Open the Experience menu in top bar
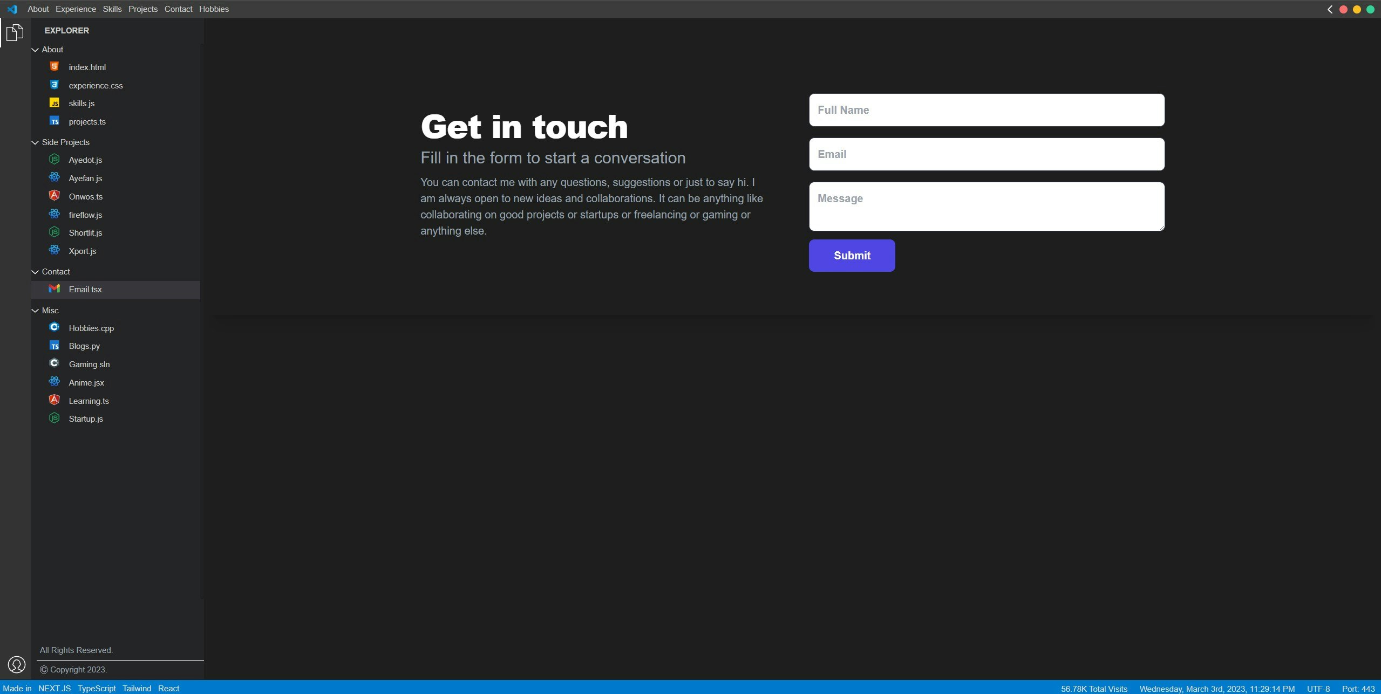 tap(76, 9)
